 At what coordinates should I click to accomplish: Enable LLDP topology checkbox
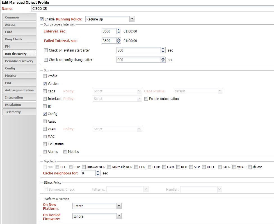(x=149, y=167)
